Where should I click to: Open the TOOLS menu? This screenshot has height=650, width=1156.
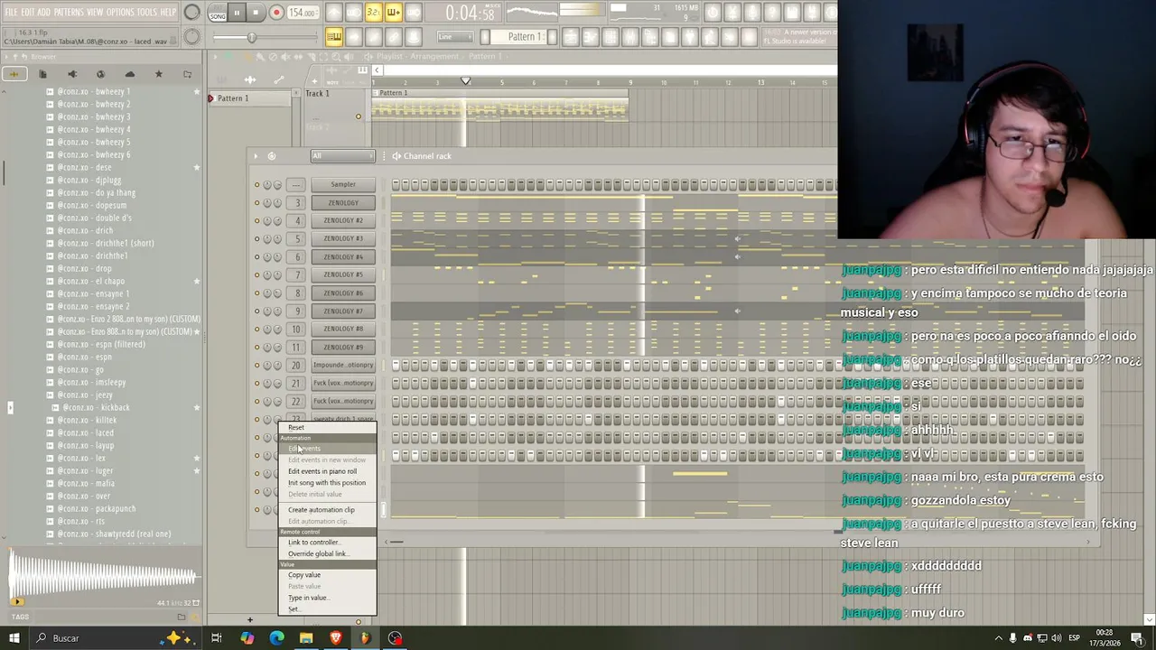tap(146, 12)
